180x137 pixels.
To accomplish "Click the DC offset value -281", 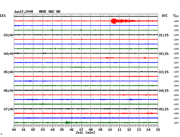I will (176, 26).
